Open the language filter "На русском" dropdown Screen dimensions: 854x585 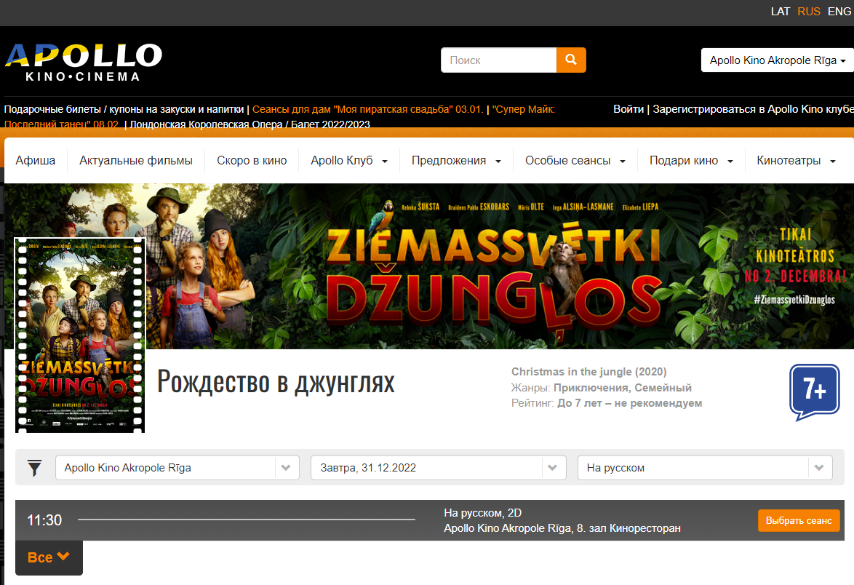coord(704,468)
